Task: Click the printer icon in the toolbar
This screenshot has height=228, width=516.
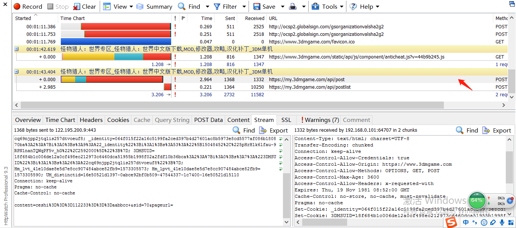Action: pos(292,6)
